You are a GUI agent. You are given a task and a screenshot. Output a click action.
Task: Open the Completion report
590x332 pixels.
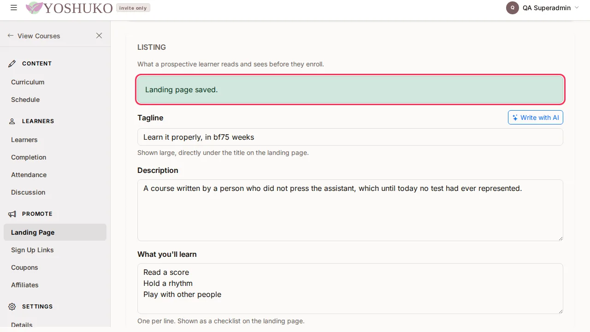(x=29, y=157)
